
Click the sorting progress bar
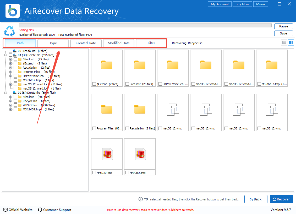click(145, 26)
